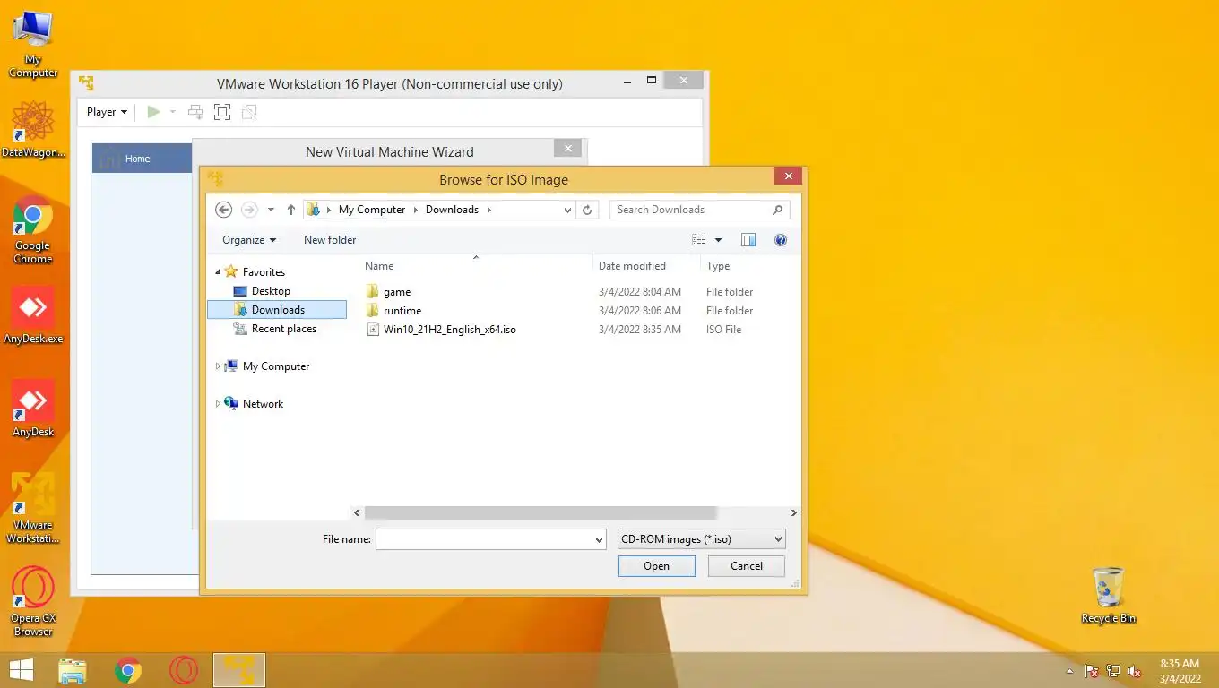Open Opera from the taskbar
Viewport: 1219px width, 688px height.
pos(184,670)
